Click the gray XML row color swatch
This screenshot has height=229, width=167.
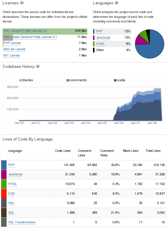pos(4,203)
